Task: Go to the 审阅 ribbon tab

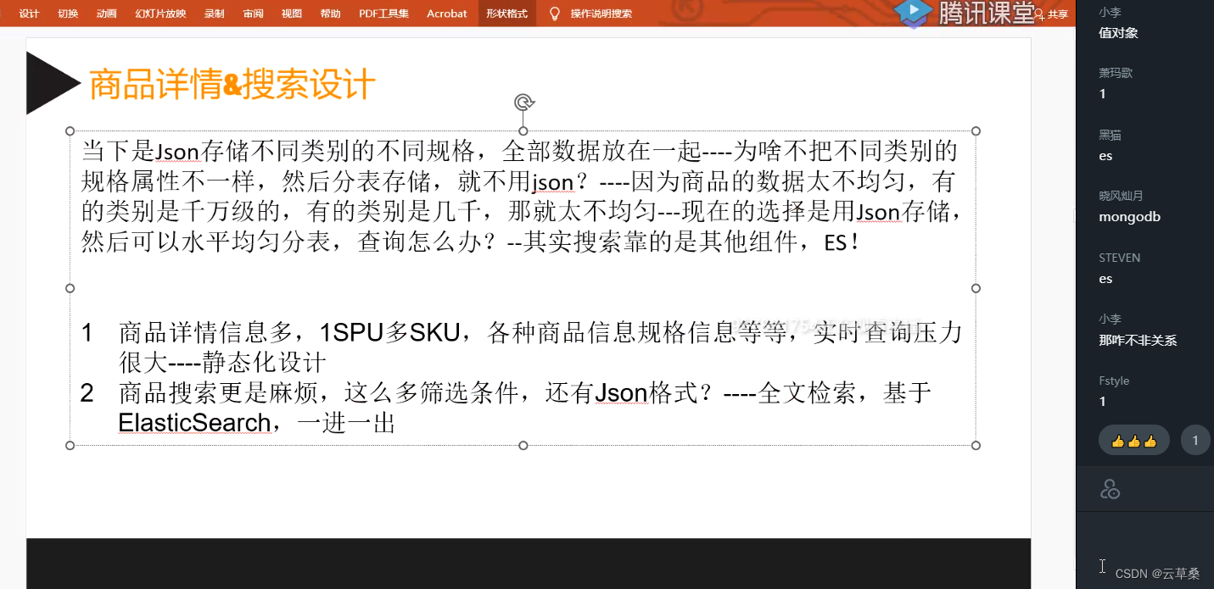Action: coord(253,14)
